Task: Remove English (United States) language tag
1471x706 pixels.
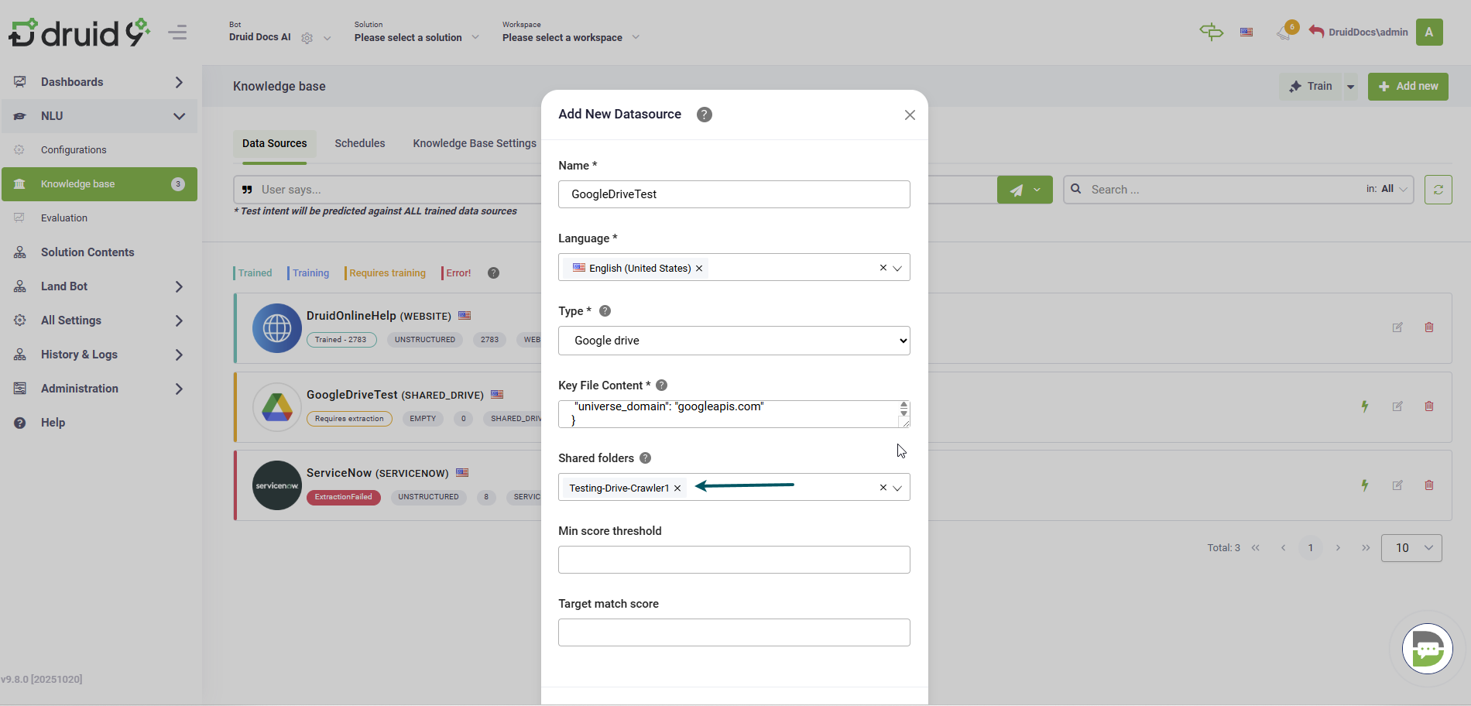Action: click(x=699, y=269)
